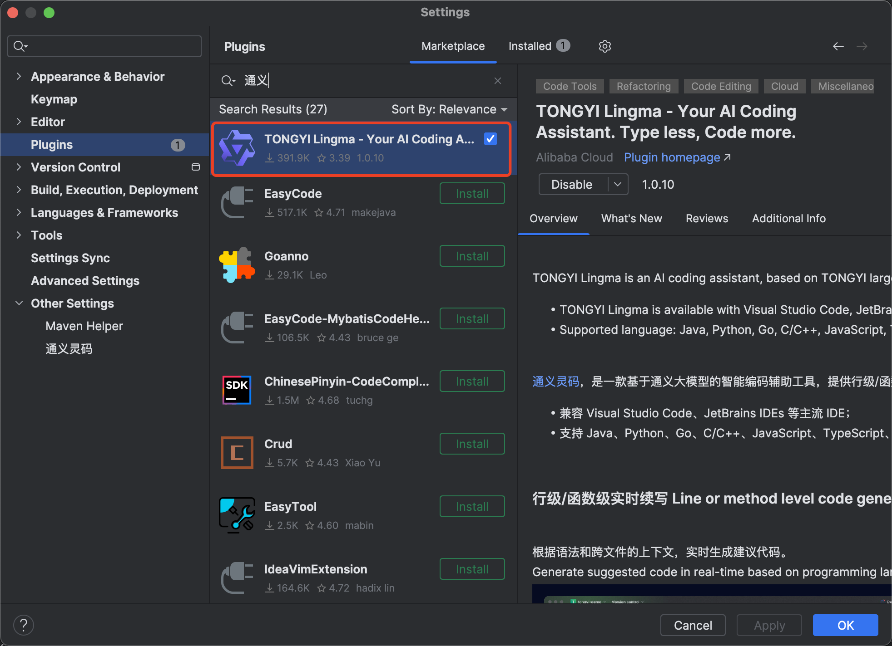Open the Reviews tab

pos(707,219)
